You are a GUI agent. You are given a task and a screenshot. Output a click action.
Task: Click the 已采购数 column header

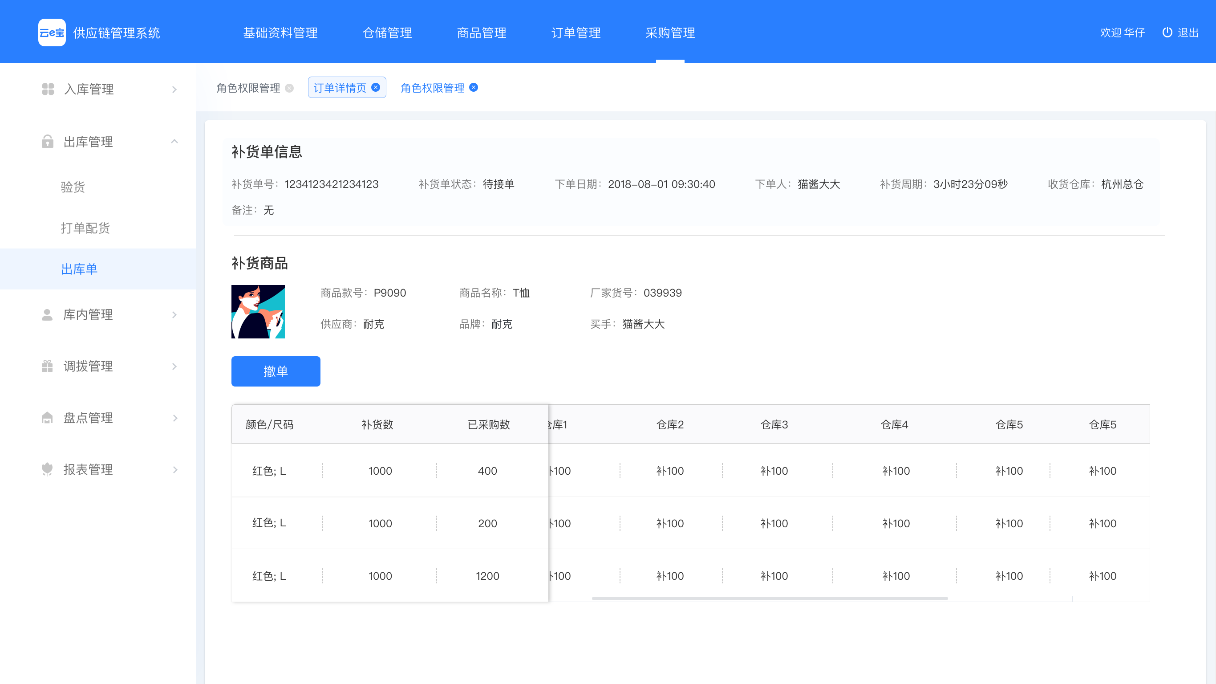click(x=489, y=425)
